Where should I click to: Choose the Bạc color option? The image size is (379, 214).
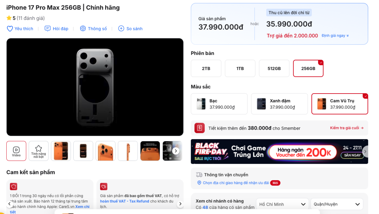219,104
